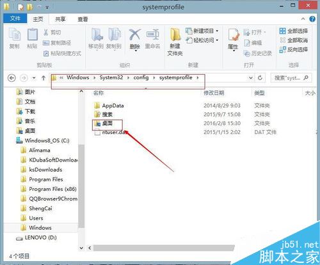Sort by the Date modified column header
The height and width of the screenshot is (265, 320).
point(214,93)
